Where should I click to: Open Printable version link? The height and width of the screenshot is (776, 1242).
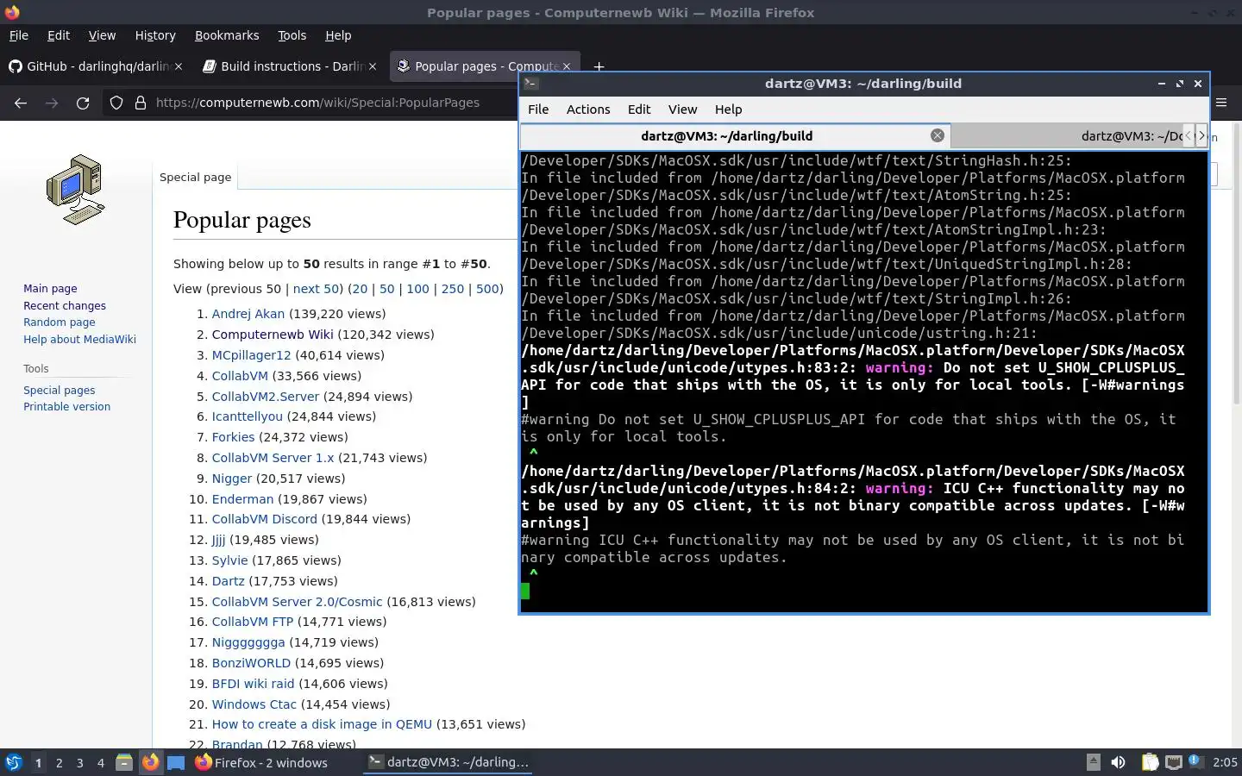(x=66, y=407)
